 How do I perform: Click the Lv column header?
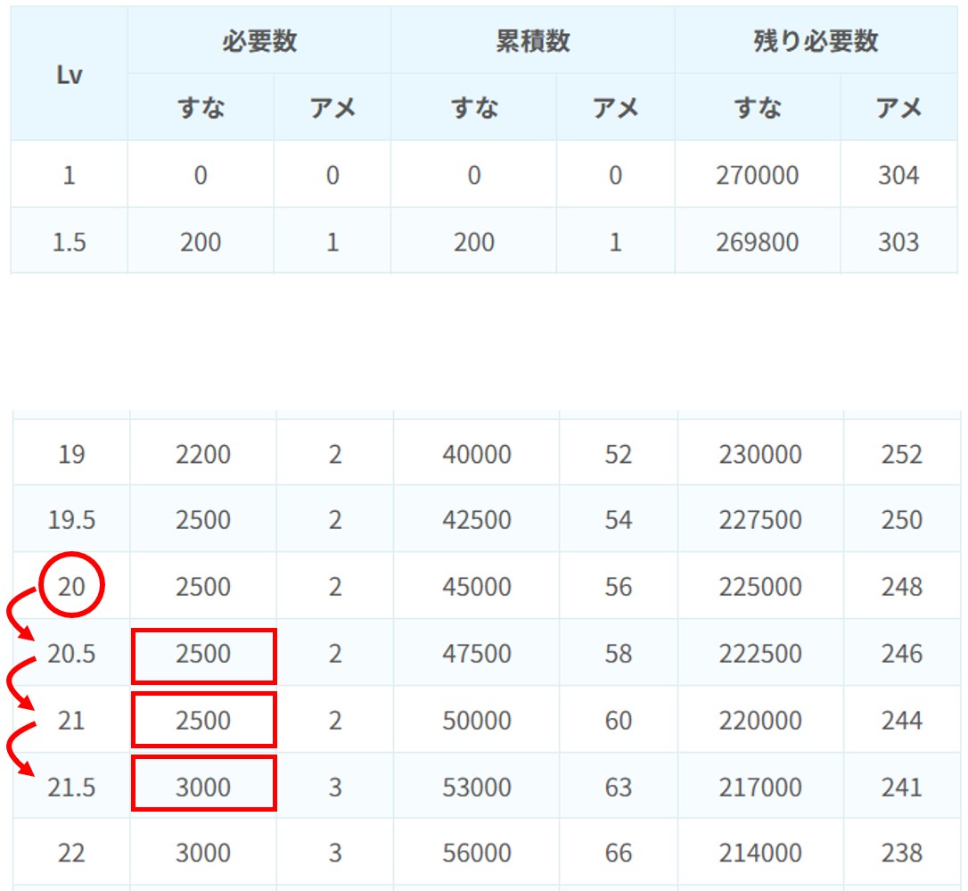[x=70, y=75]
